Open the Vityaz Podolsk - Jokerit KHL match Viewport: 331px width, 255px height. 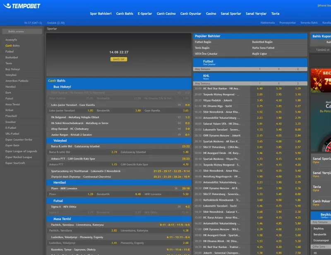pyautogui.click(x=218, y=101)
